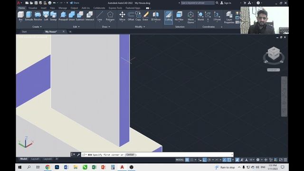Open the Unnamed UCS dropdown under ViewCube
This screenshot has width=304, height=171.
pos(274,70)
